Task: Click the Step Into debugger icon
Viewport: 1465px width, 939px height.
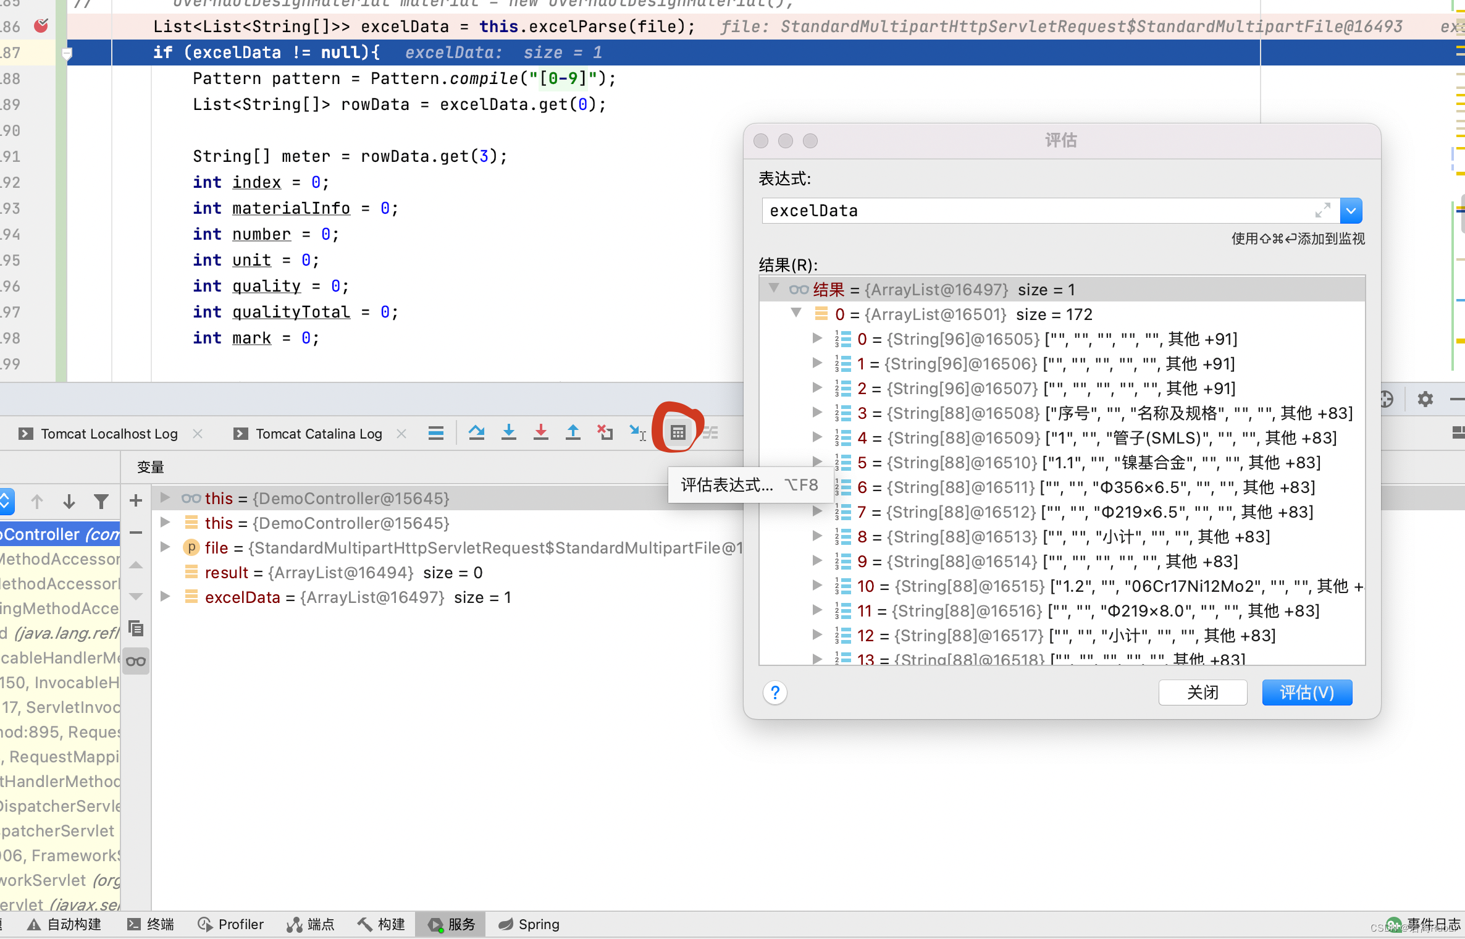Action: [x=508, y=433]
